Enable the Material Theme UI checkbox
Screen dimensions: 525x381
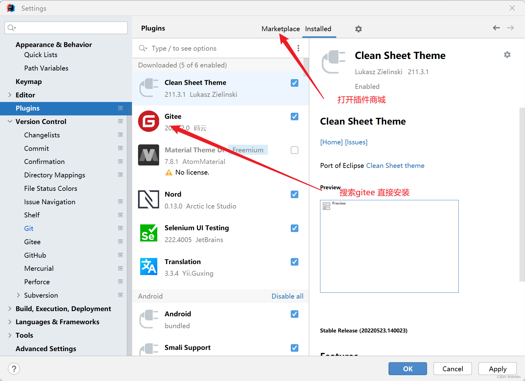294,150
